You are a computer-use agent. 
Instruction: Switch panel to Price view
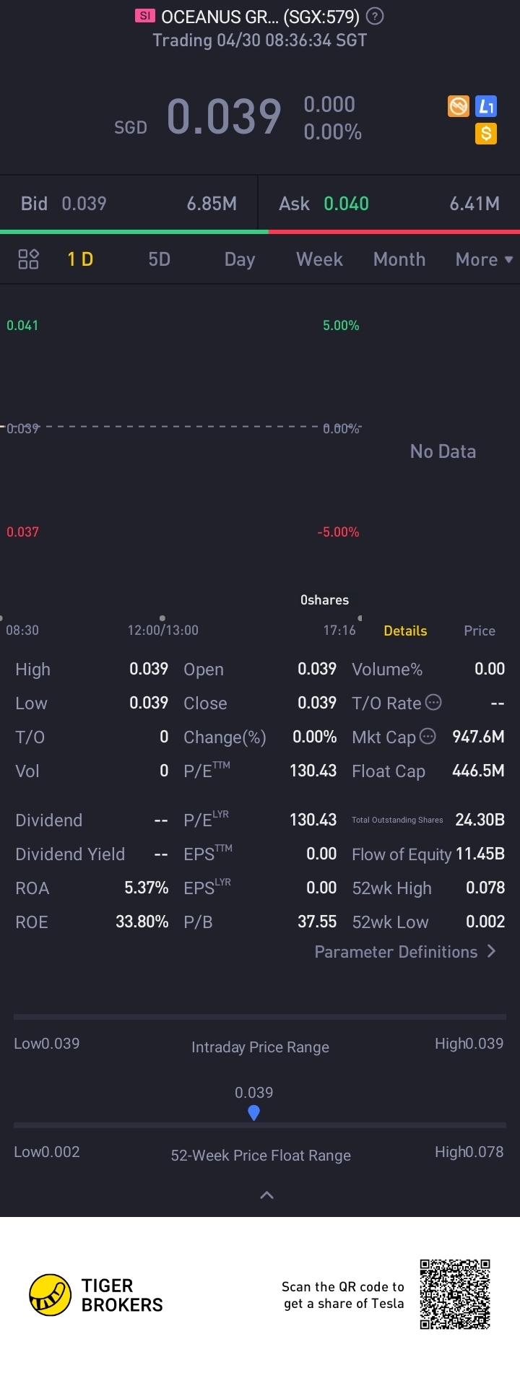pyautogui.click(x=480, y=631)
